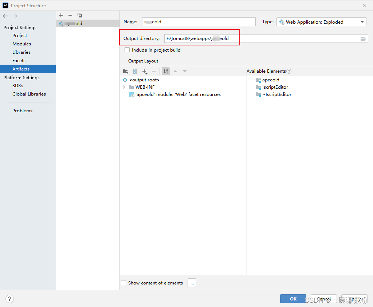Open the Type dropdown Web Application Exploded
Image resolution: width=373 pixels, height=307 pixels.
click(321, 22)
